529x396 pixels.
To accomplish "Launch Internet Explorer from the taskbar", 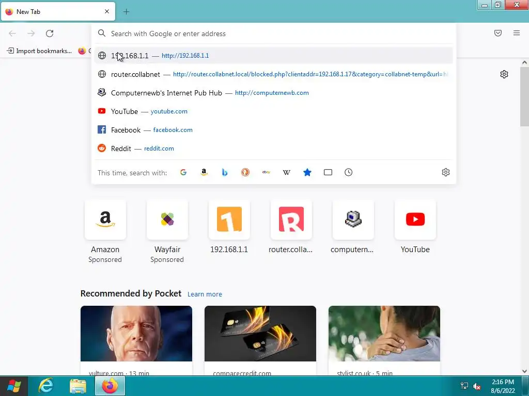I will (46, 386).
